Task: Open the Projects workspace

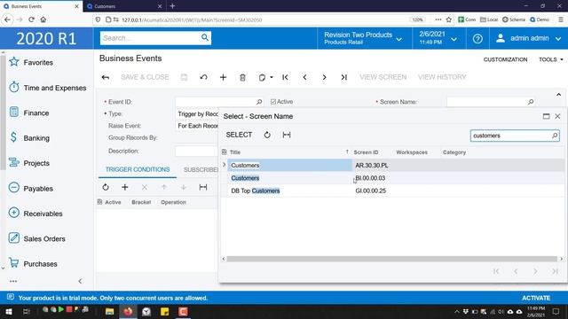Action: pos(29,163)
